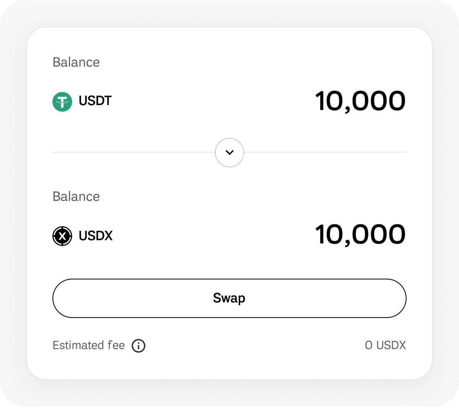Select the USDT token label

pyautogui.click(x=95, y=101)
